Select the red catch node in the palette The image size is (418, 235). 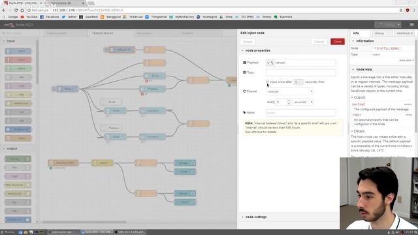(x=18, y=59)
